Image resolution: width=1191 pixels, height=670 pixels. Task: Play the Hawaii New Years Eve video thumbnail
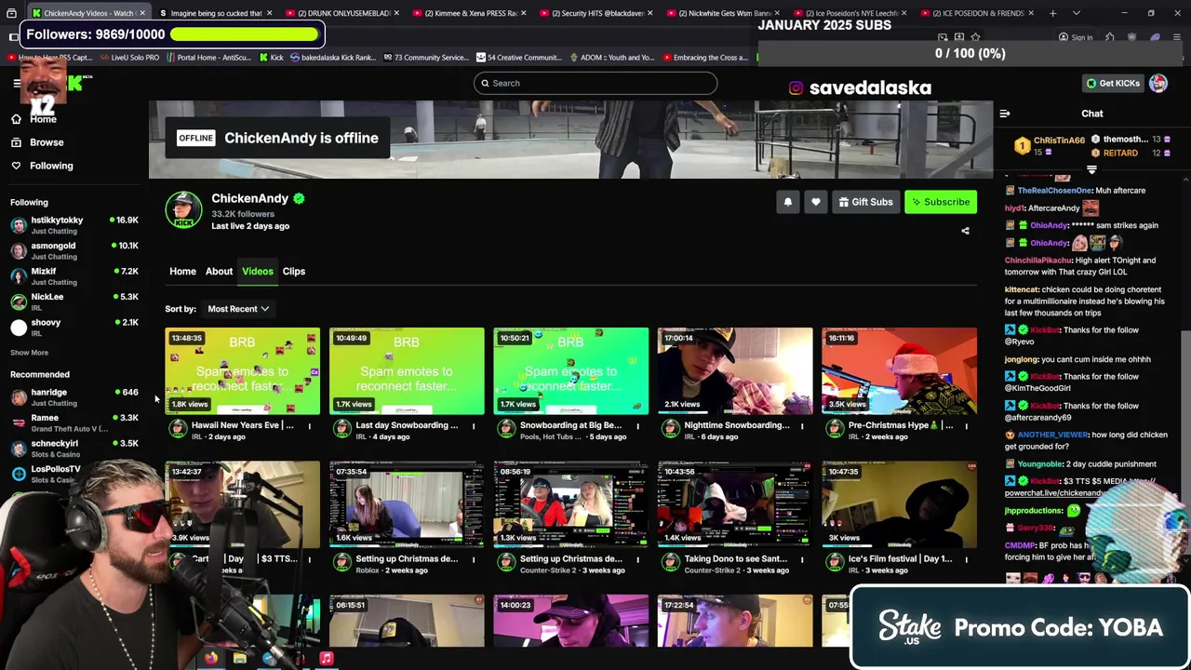click(x=242, y=370)
